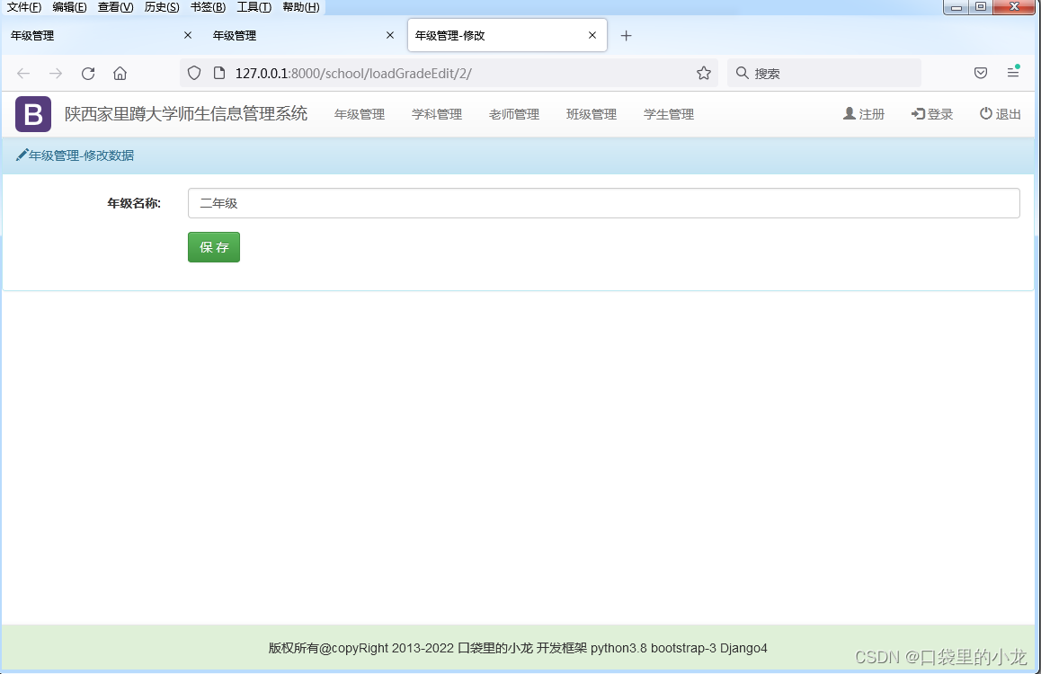
Task: Open the 编辑(E) menu
Action: [x=69, y=7]
